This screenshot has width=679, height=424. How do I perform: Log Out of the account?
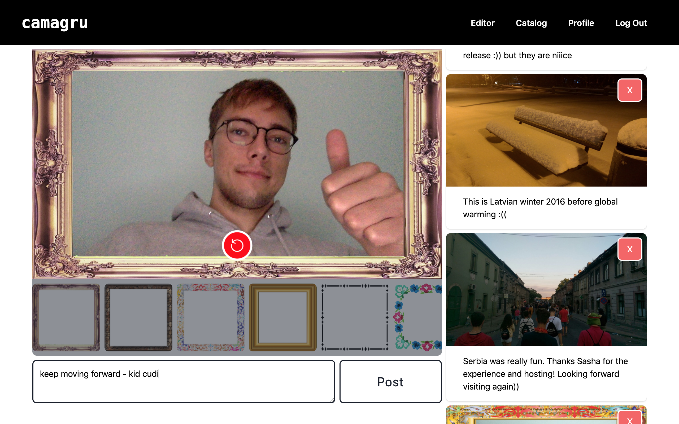pos(631,23)
